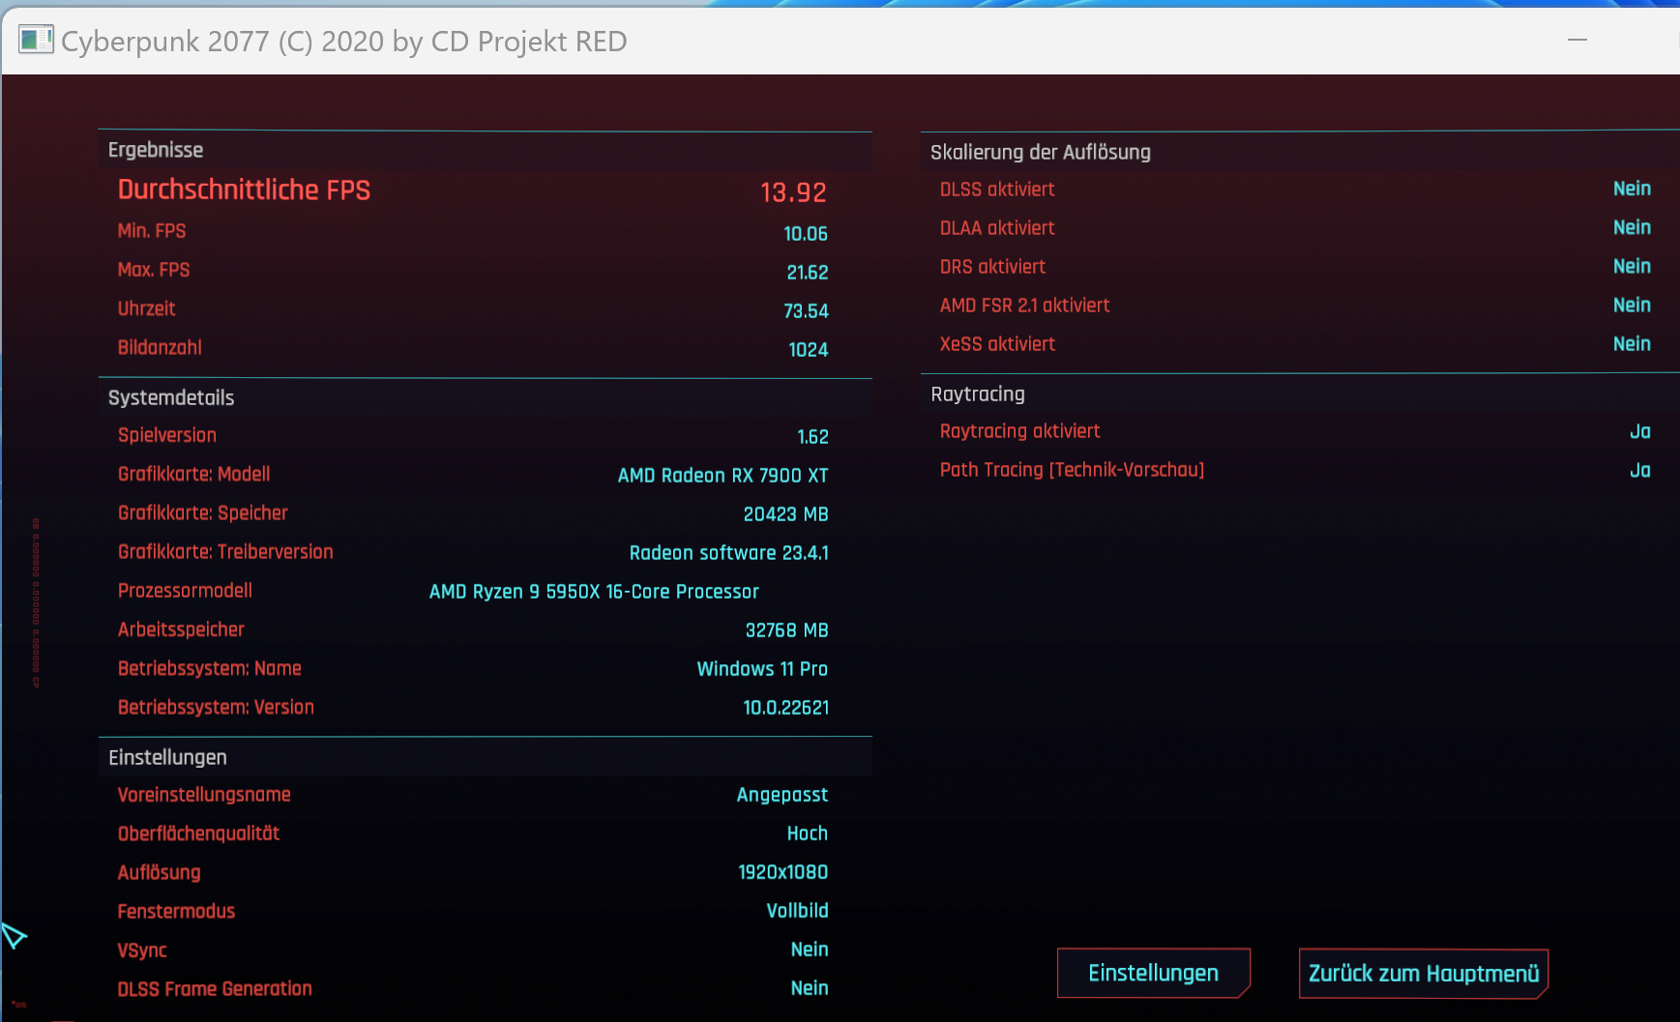The width and height of the screenshot is (1680, 1022).
Task: Click the Arbeitsspeicher value 32768 MB
Action: coord(786,630)
